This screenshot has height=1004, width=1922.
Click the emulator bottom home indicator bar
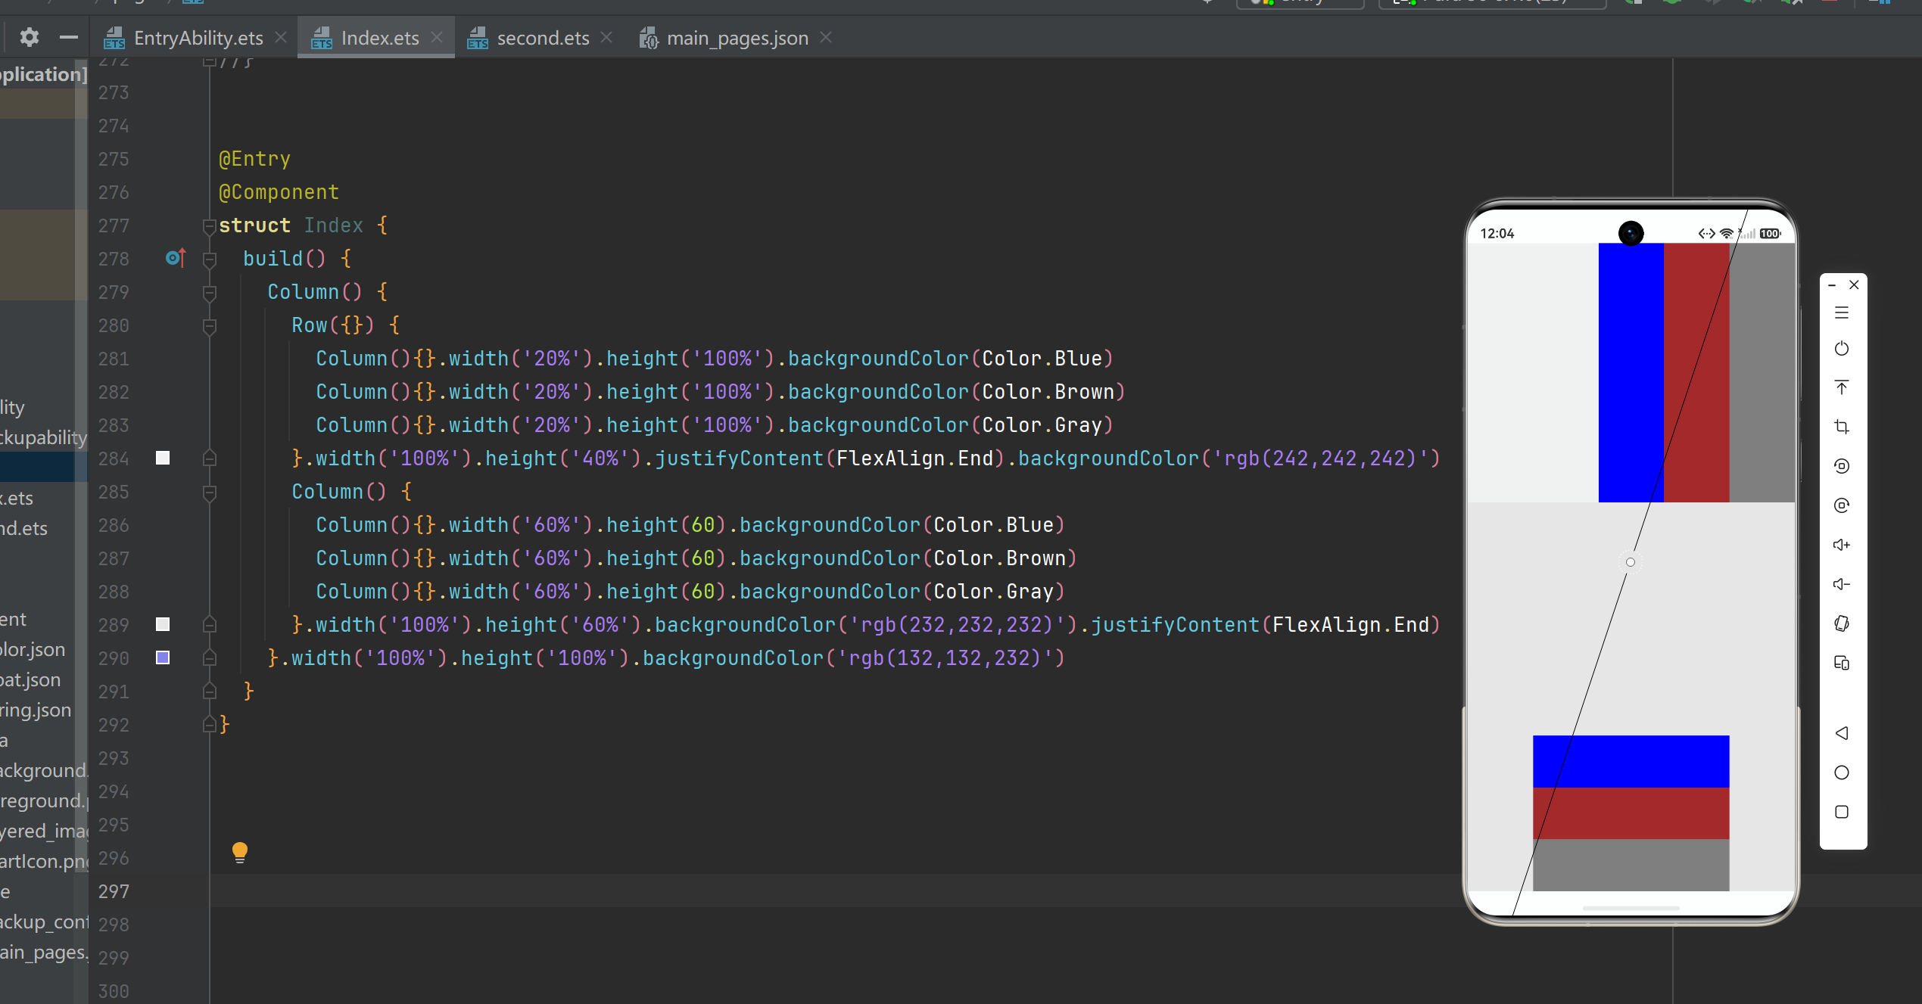(1631, 907)
